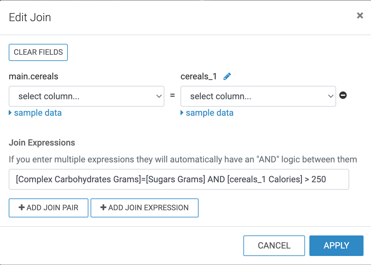This screenshot has height=265, width=371.
Task: Click the main.cereals table label
Action: (33, 77)
